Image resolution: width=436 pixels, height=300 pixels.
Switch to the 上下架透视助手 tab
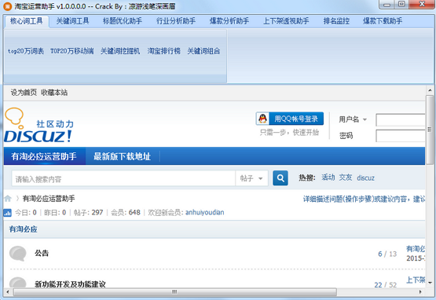pos(286,21)
